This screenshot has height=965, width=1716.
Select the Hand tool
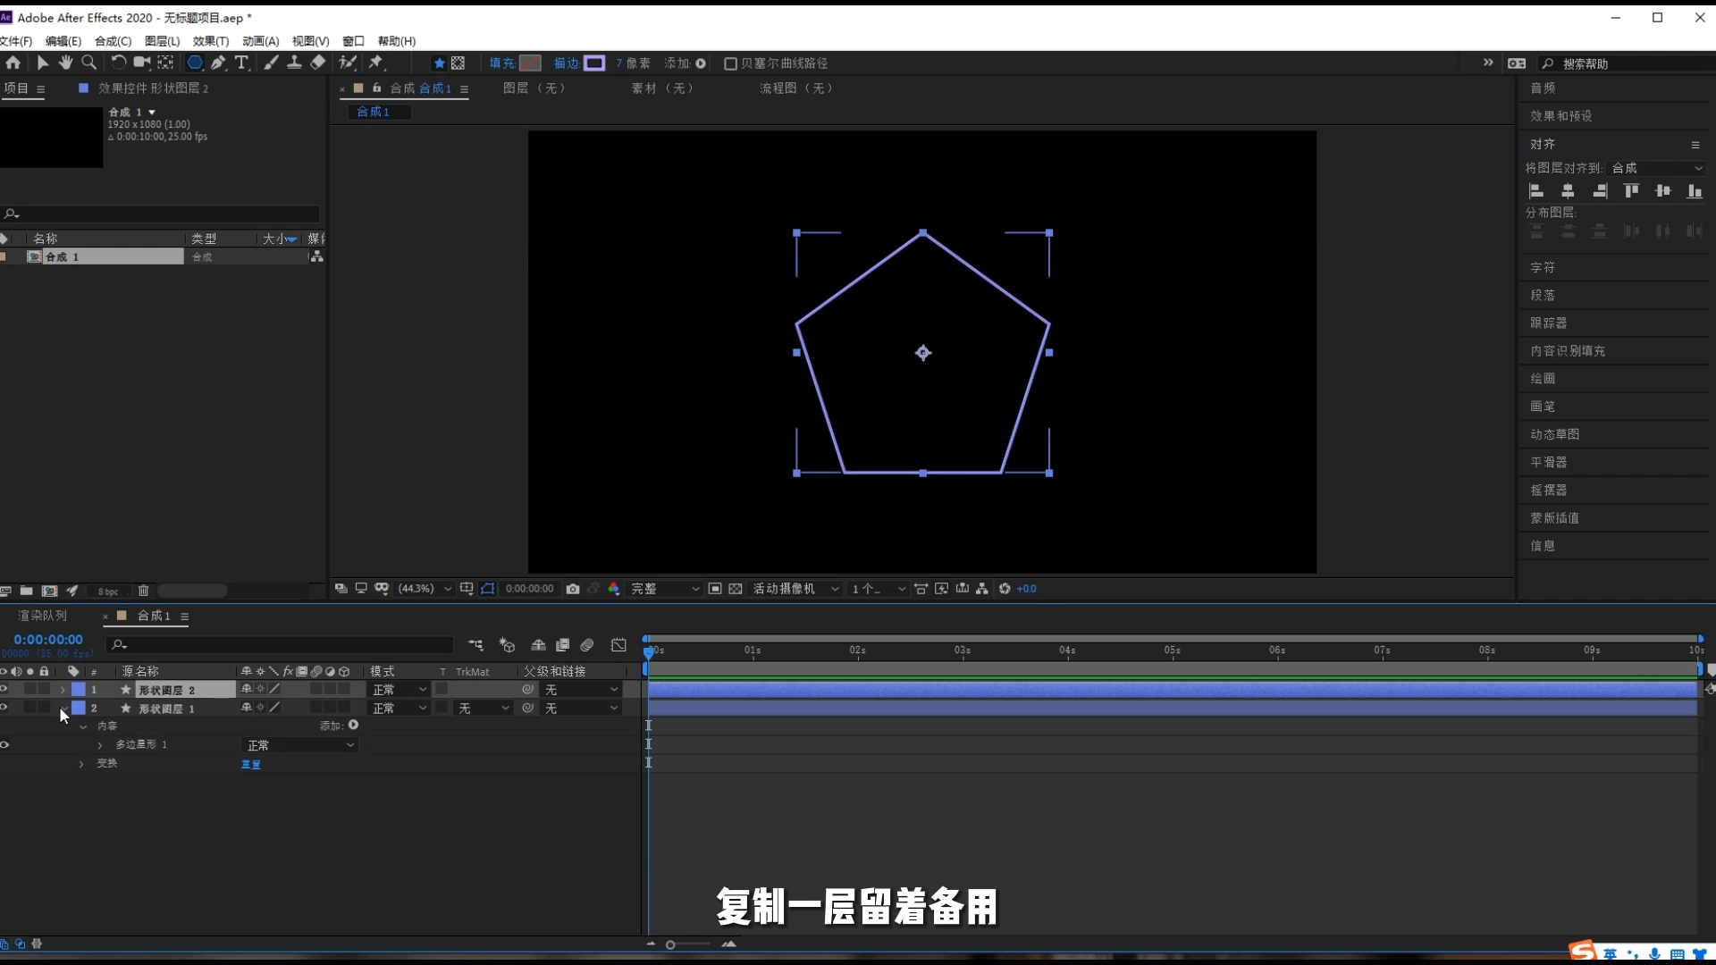click(65, 63)
